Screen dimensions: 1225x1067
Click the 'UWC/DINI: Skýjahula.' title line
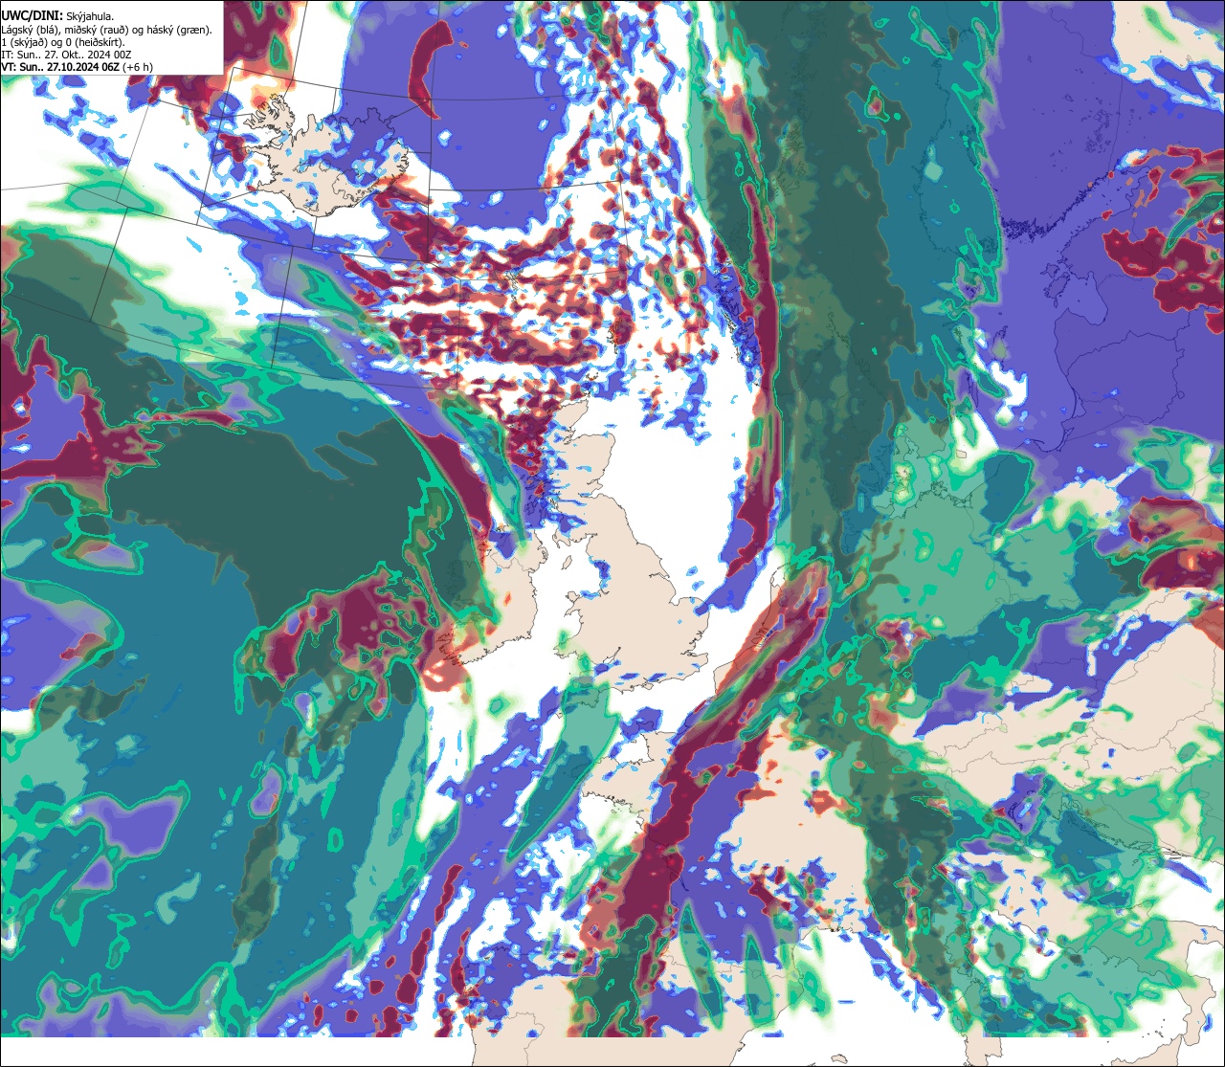[x=58, y=15]
